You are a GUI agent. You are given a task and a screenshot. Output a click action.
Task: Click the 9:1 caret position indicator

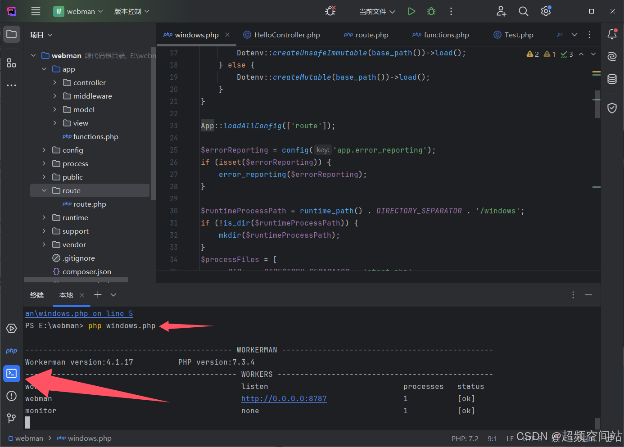click(492, 438)
